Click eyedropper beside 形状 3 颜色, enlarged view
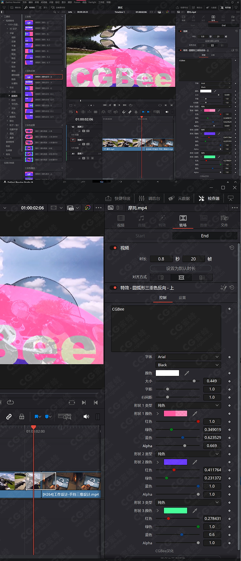The height and width of the screenshot is (561, 241). [x=195, y=511]
